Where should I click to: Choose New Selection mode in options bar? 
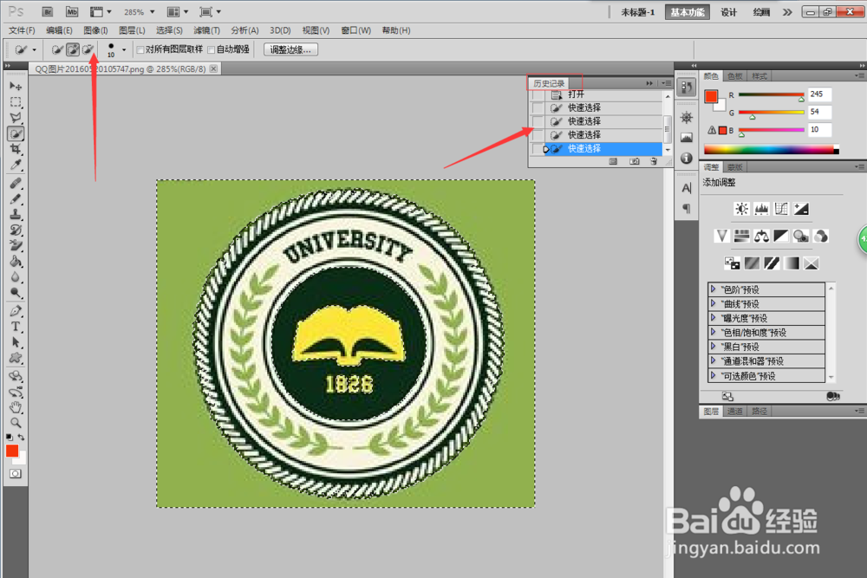[57, 49]
